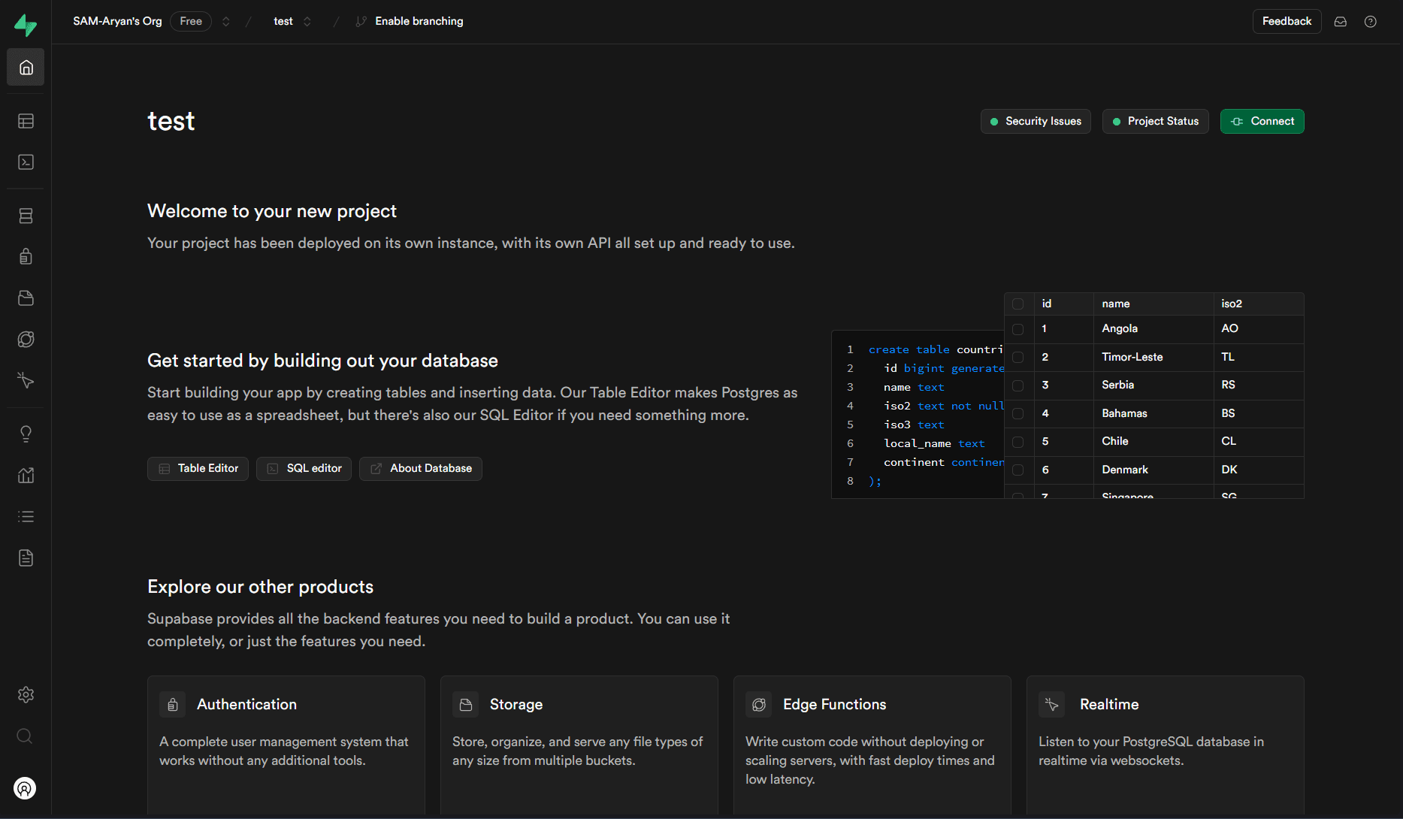Click the id column header
The height and width of the screenshot is (819, 1403).
point(1063,304)
